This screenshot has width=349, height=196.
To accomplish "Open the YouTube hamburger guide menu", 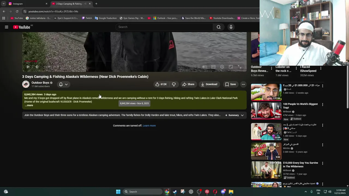I will [x=7, y=27].
